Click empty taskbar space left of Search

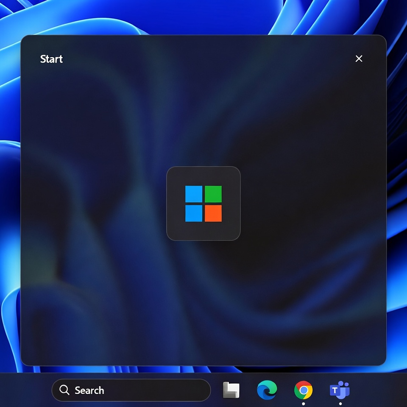[25, 390]
